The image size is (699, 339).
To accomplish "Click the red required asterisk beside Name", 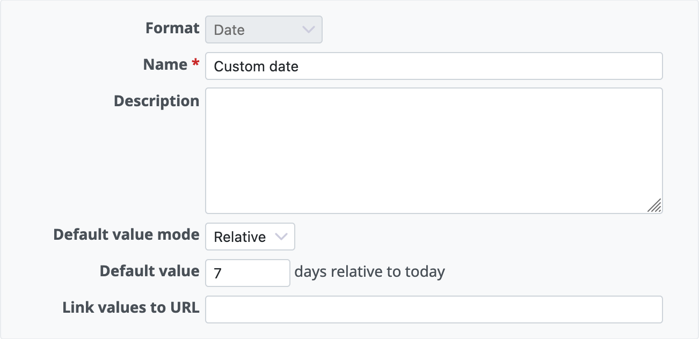I will pos(195,64).
